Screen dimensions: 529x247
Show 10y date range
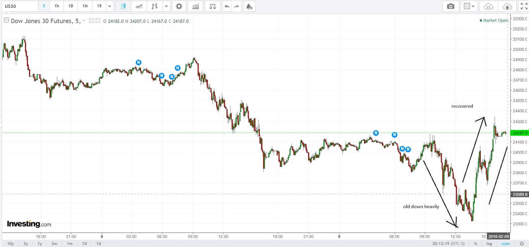pos(11,244)
